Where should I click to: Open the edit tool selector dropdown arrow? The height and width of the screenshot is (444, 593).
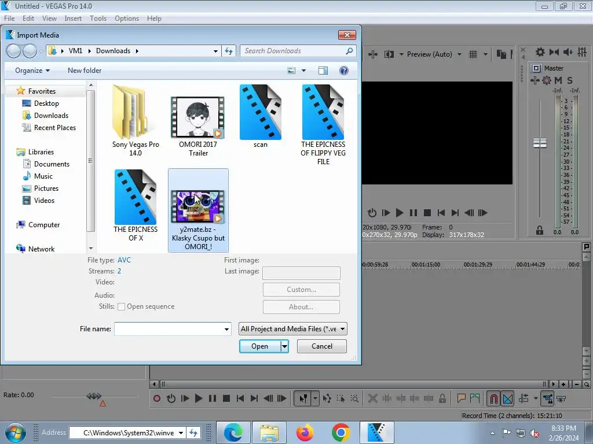point(315,398)
